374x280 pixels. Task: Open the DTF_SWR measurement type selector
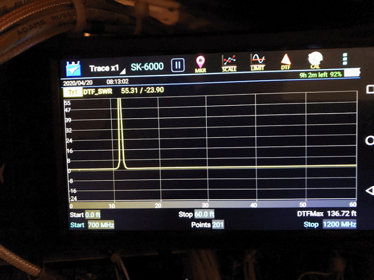point(98,91)
